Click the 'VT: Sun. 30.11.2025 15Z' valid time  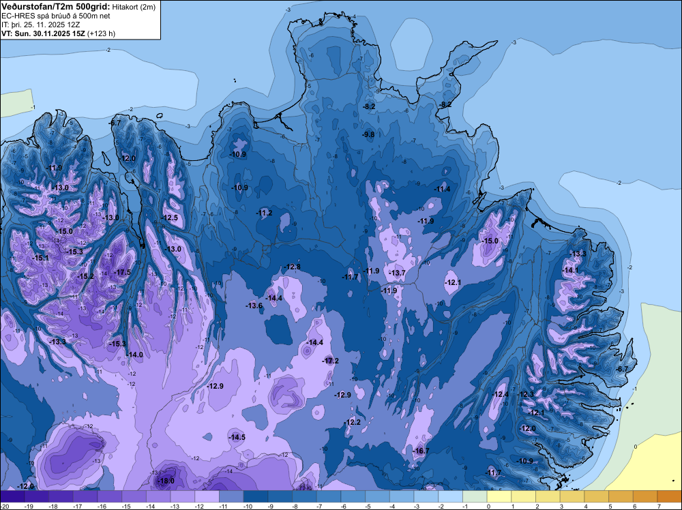[43, 33]
